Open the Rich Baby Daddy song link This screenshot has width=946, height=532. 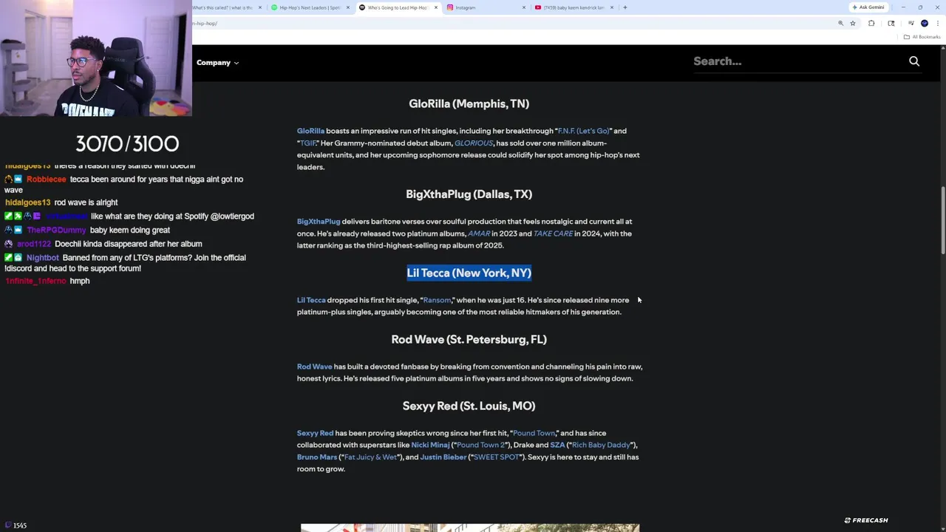(x=601, y=445)
